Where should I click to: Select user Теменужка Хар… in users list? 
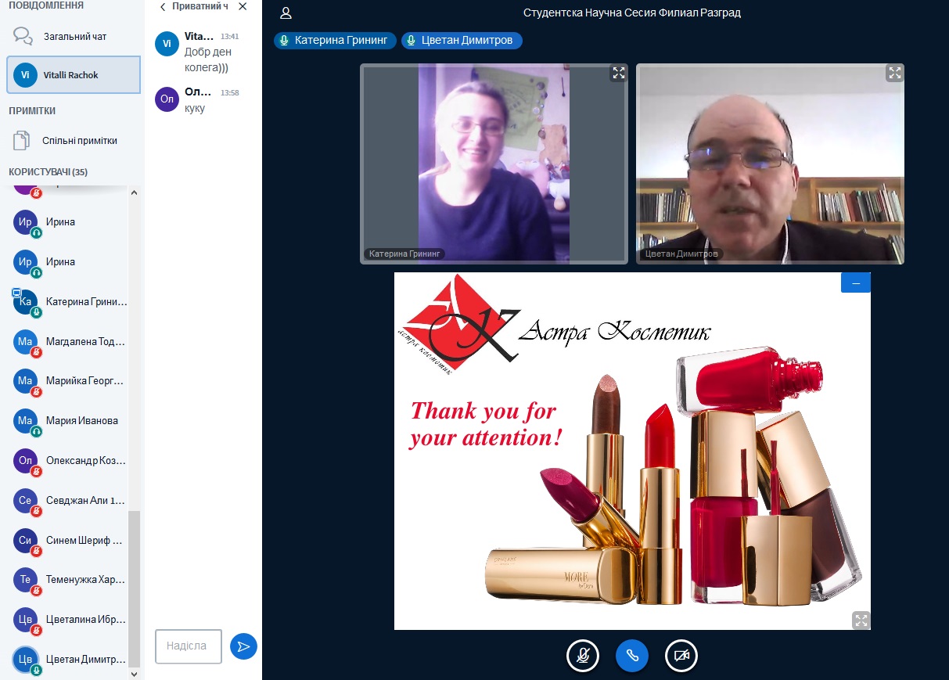click(70, 580)
